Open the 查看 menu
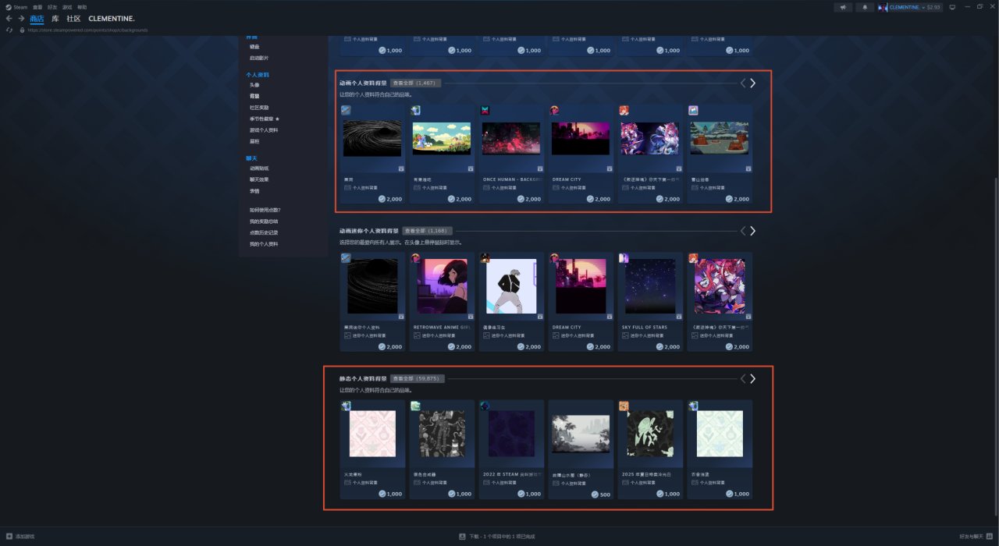 [37, 7]
